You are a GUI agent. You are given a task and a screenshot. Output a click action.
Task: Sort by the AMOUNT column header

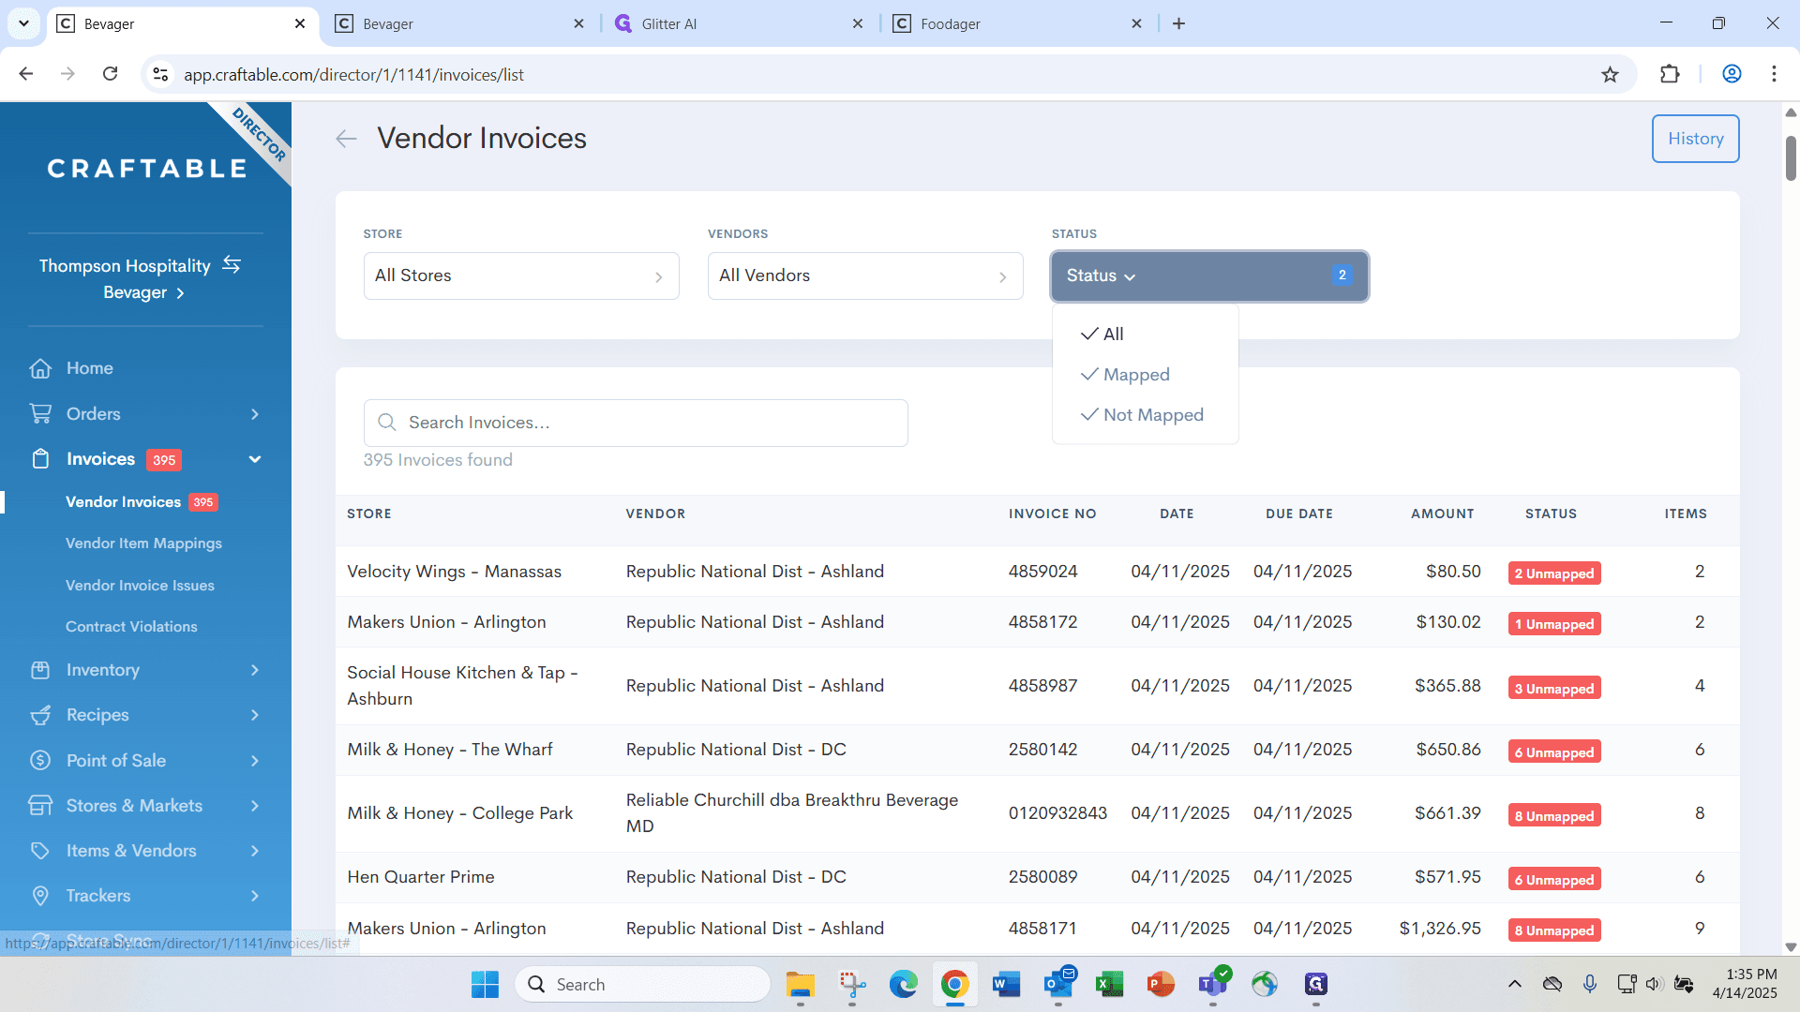point(1442,513)
